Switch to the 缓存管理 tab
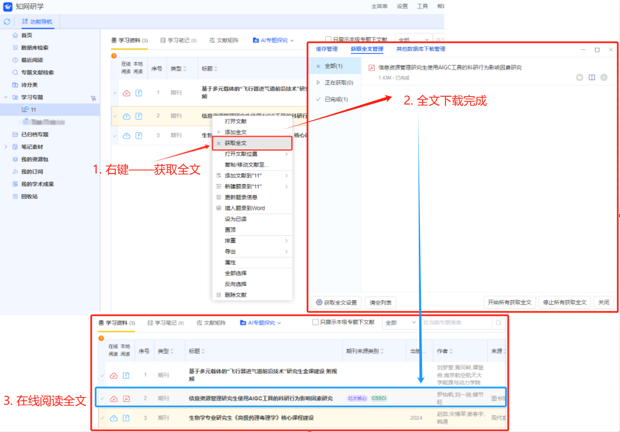 tap(326, 49)
